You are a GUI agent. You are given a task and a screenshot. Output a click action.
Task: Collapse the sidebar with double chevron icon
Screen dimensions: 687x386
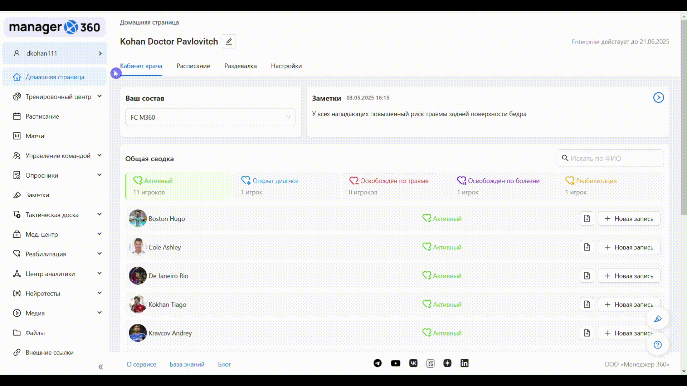pos(101,367)
